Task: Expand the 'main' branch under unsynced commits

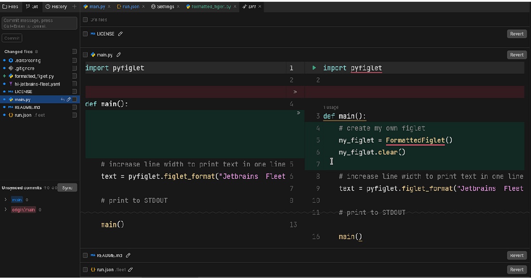Action: [6, 200]
